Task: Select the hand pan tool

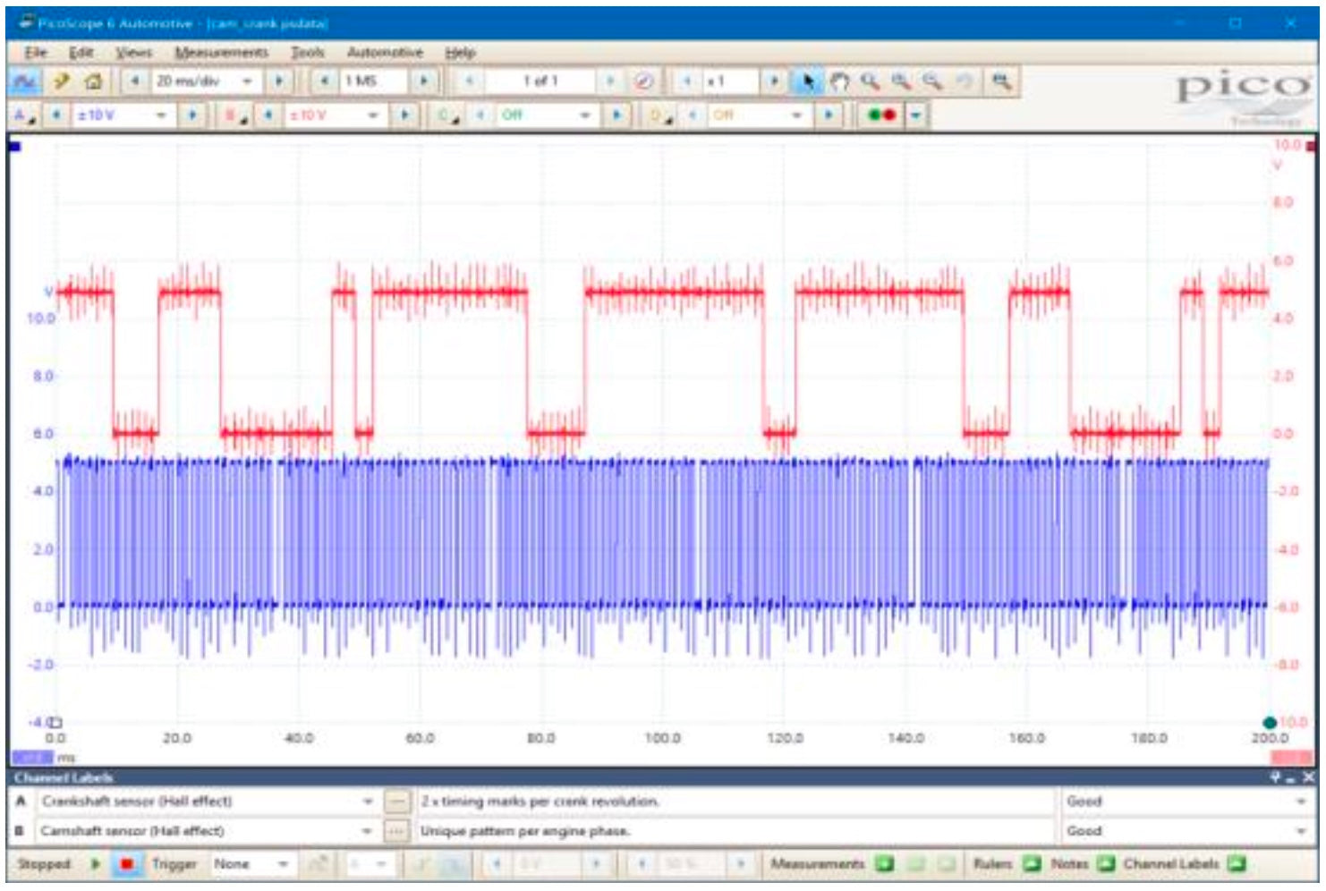Action: tap(838, 81)
